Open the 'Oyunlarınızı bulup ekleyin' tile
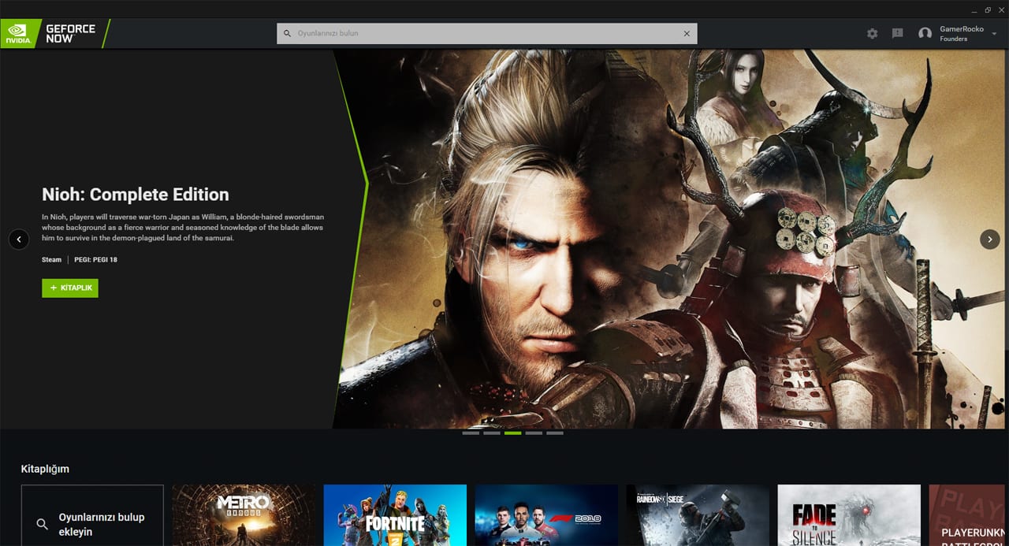1009x546 pixels. [x=92, y=516]
